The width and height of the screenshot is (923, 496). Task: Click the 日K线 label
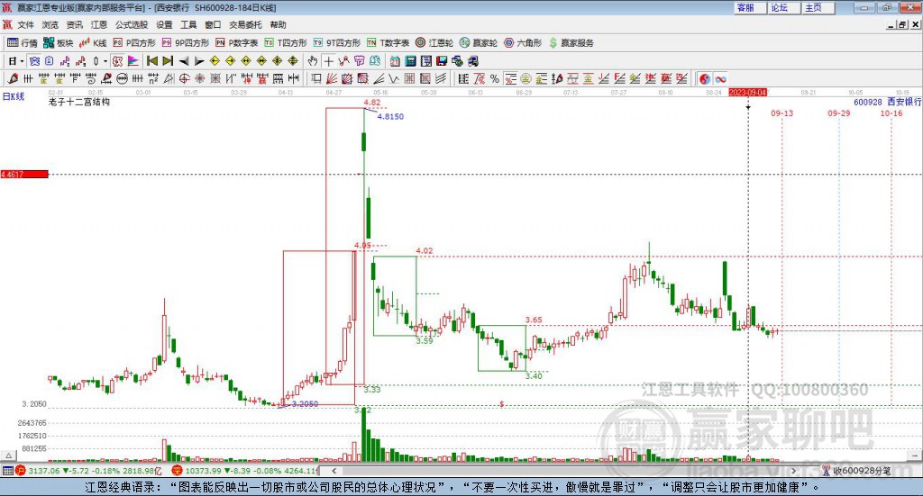tap(14, 96)
